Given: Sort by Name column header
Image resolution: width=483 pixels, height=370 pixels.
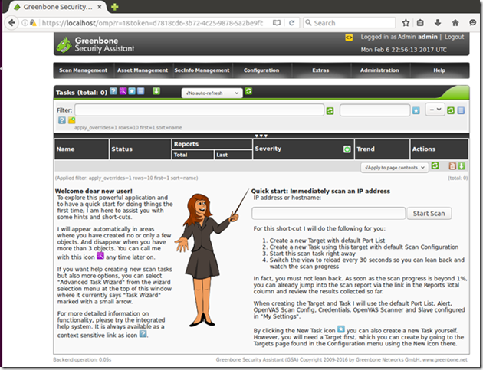Looking at the screenshot, I should [x=65, y=149].
